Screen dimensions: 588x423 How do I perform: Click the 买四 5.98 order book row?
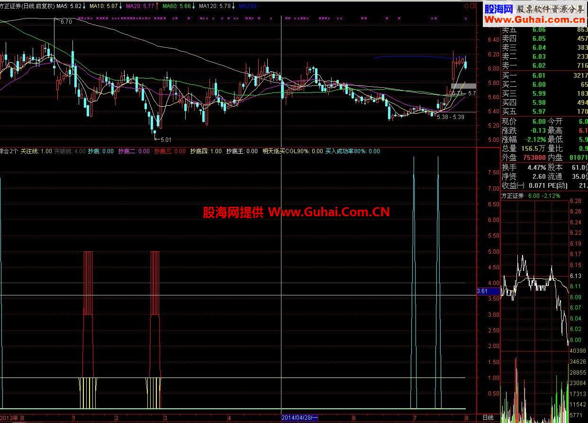point(544,102)
